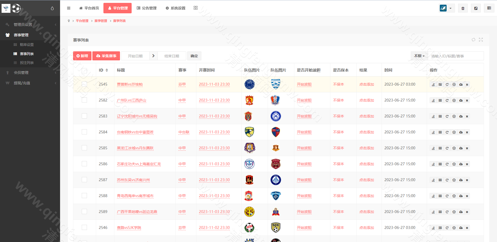The height and width of the screenshot is (242, 497).
Task: Open the external link icon in the header
Action: (476, 8)
